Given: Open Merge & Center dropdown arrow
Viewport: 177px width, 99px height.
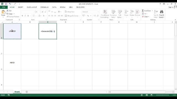Looking at the screenshot, I should (x=80, y=16).
